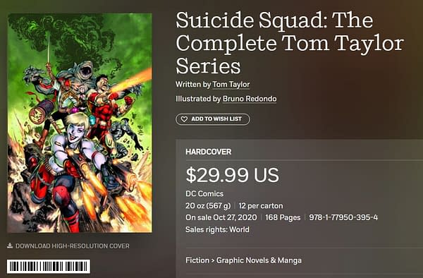Image resolution: width=423 pixels, height=278 pixels.
Task: Click the $29.99 US price
Action: pyautogui.click(x=232, y=175)
